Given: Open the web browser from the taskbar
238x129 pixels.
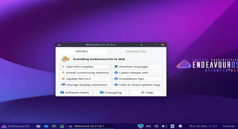Looking at the screenshot, I should 38,126.
